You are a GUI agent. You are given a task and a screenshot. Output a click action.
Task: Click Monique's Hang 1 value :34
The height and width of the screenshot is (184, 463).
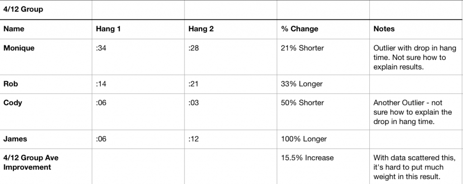coord(101,48)
